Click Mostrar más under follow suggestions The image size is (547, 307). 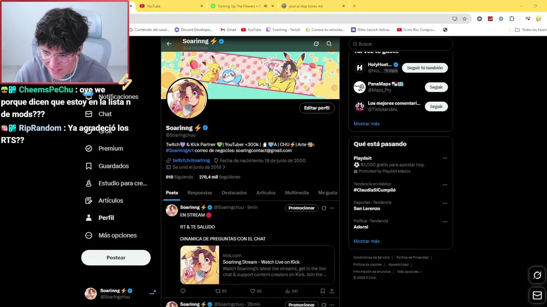366,124
